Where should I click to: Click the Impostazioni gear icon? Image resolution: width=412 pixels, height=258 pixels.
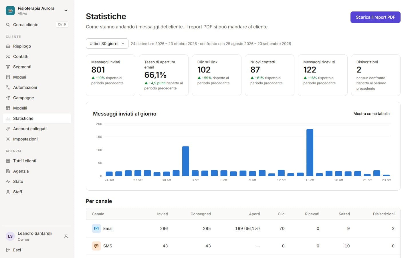tap(8, 139)
